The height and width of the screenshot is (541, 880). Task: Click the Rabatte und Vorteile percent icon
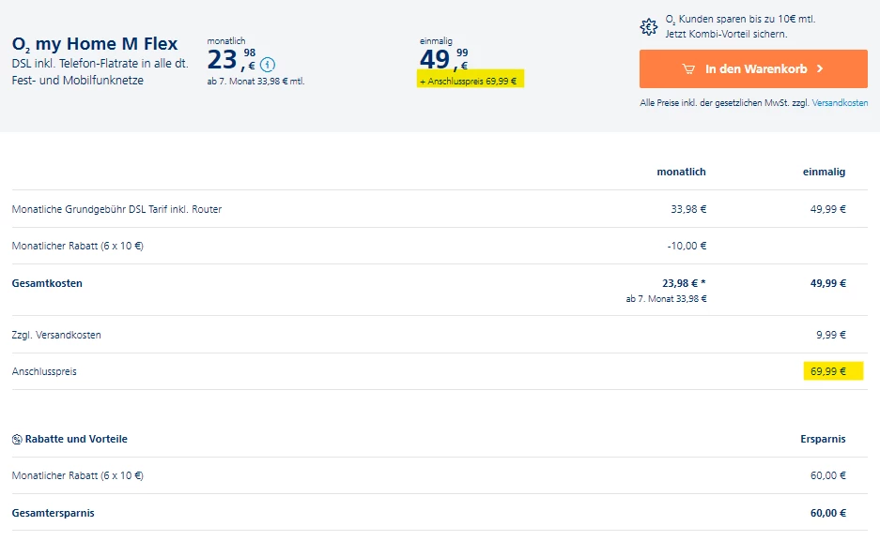click(x=17, y=439)
